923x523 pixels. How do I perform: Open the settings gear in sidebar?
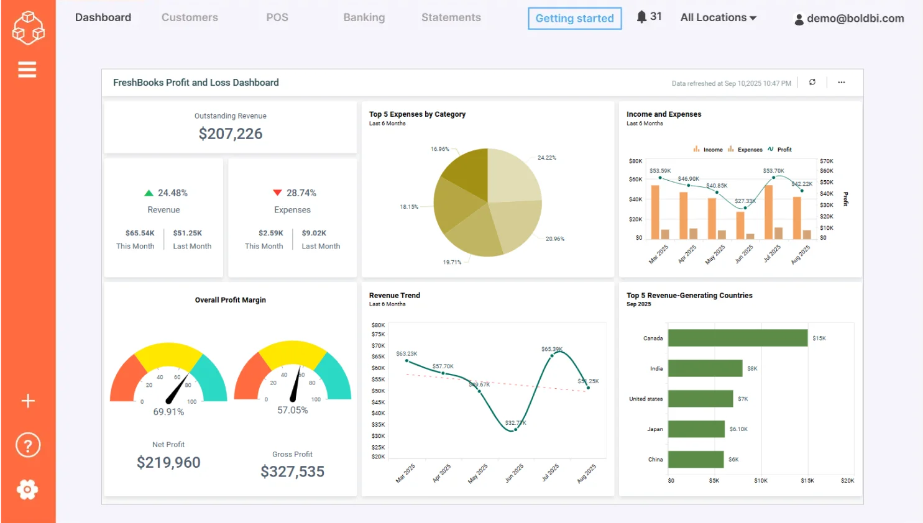(27, 489)
